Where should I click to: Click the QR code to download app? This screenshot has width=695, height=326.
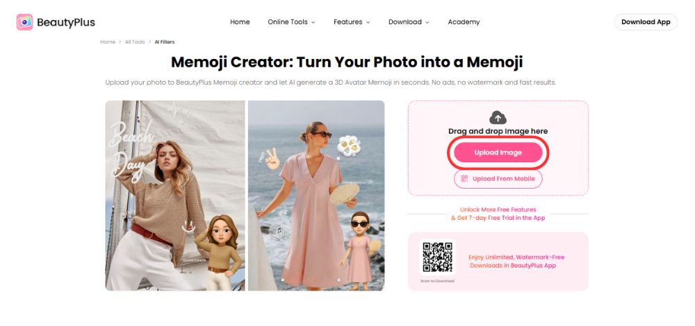tap(437, 257)
